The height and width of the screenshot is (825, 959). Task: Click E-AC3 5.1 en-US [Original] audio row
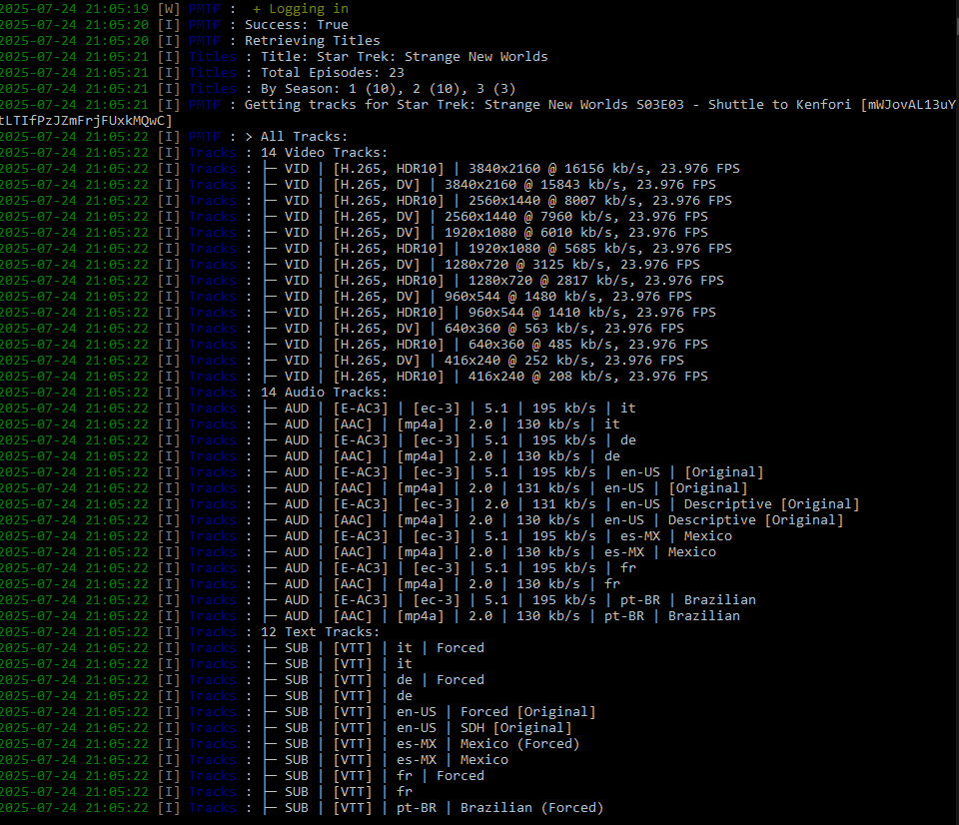pyautogui.click(x=513, y=472)
